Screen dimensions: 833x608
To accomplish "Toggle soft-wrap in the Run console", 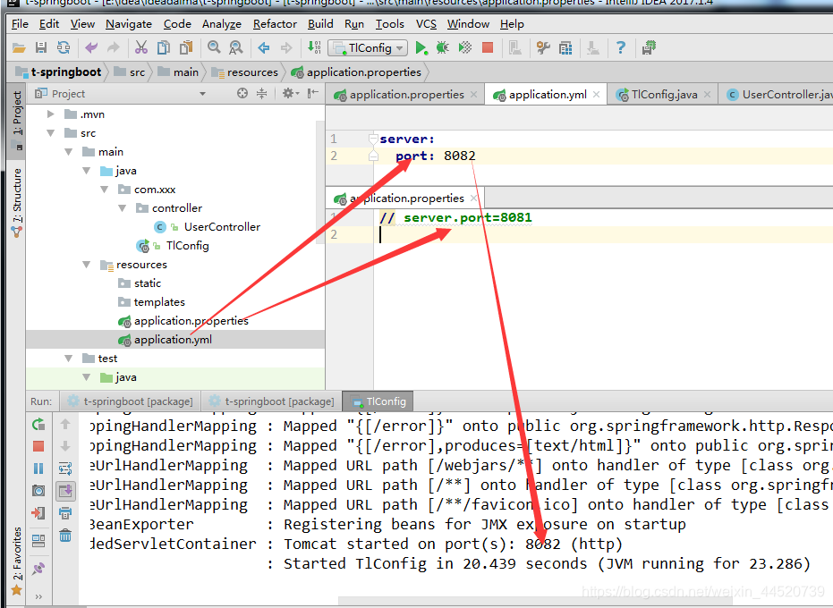I will 65,469.
